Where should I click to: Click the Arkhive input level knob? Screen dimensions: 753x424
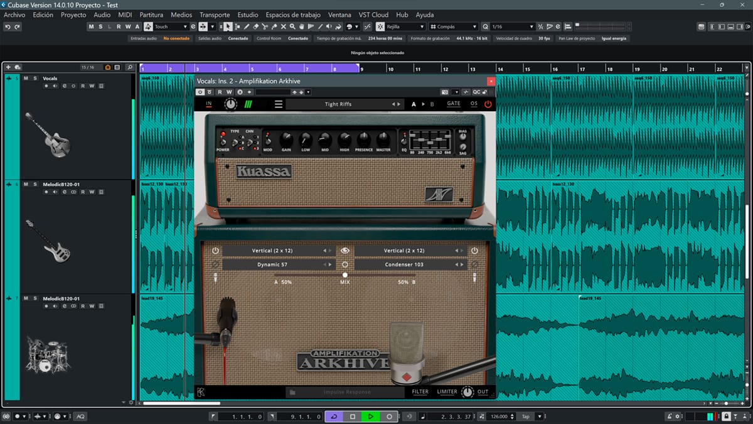[x=231, y=104]
